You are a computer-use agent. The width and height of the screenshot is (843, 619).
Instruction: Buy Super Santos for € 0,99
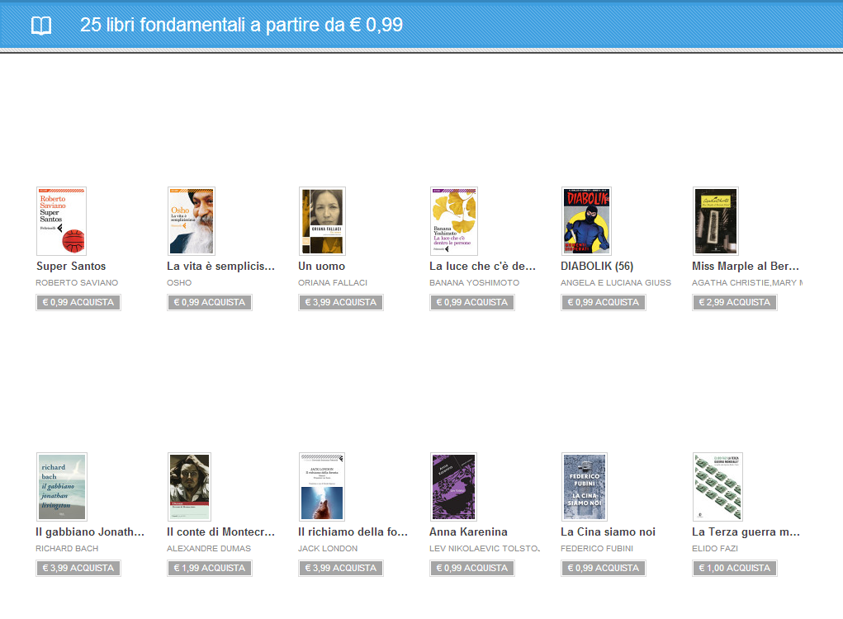tap(78, 303)
